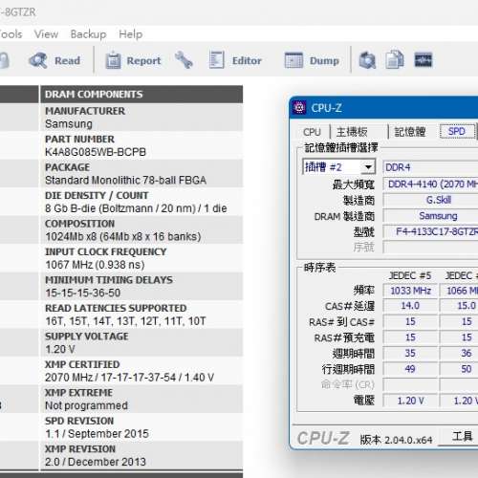Switch to the CPU tab in CPU-Z
Image resolution: width=478 pixels, height=478 pixels.
coord(312,132)
